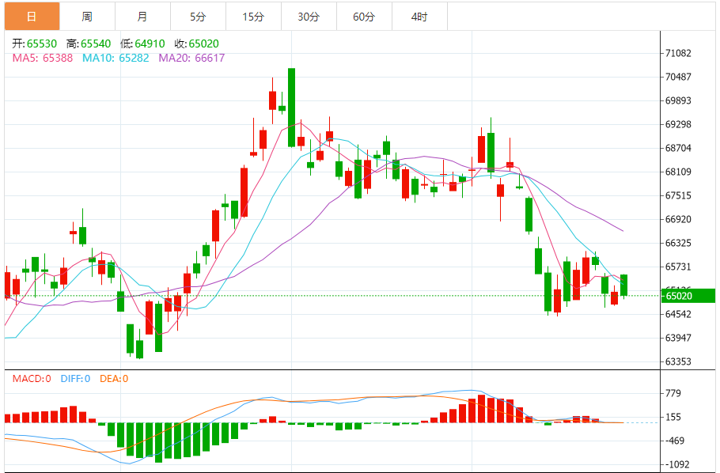Click the tallest green candlestick at the chart peak
This screenshot has width=720, height=473.
[x=292, y=108]
